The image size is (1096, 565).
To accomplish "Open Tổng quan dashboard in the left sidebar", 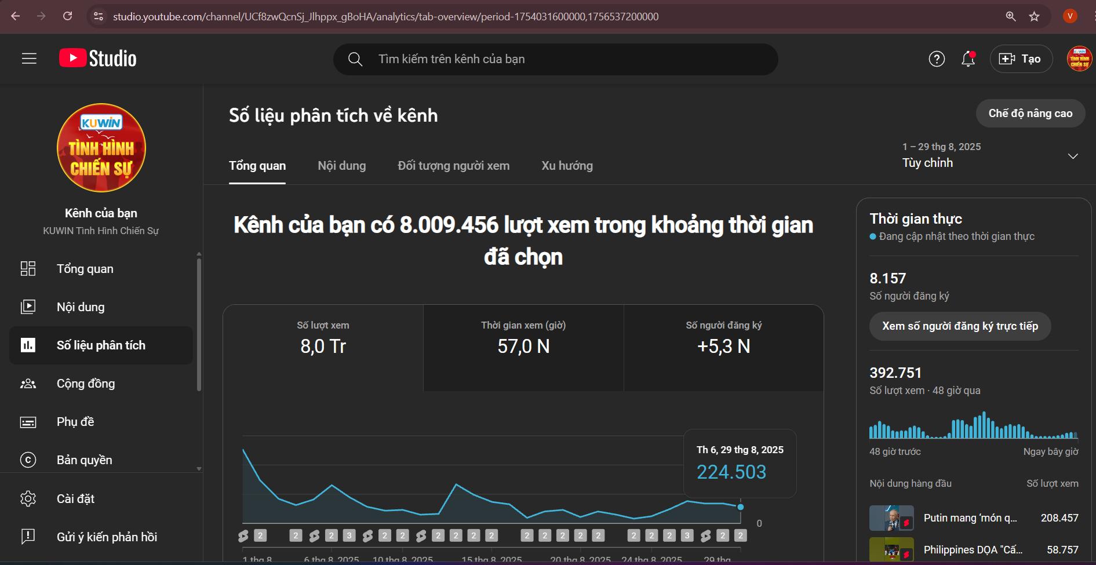I will (101, 269).
